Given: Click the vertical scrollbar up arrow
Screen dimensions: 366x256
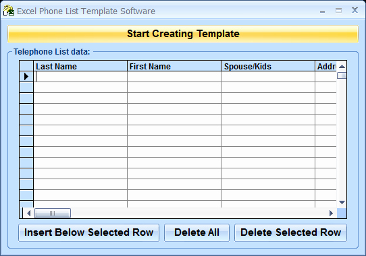Looking at the screenshot, I should click(x=342, y=67).
